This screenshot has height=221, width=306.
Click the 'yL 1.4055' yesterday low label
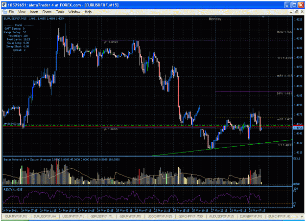pos(111,129)
